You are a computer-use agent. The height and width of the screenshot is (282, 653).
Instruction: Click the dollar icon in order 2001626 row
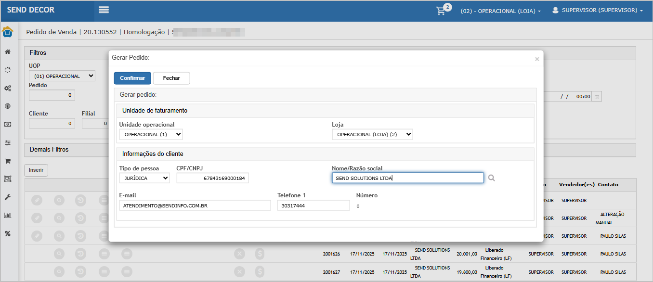point(260,254)
